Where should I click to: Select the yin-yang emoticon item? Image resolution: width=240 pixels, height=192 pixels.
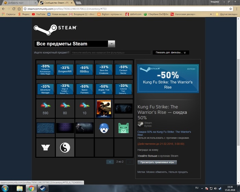coord(65,147)
